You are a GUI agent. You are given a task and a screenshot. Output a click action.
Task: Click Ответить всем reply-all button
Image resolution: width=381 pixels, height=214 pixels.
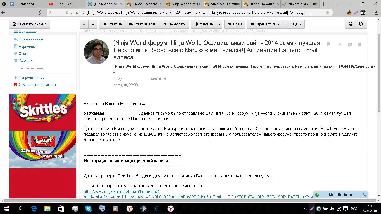tap(143, 24)
